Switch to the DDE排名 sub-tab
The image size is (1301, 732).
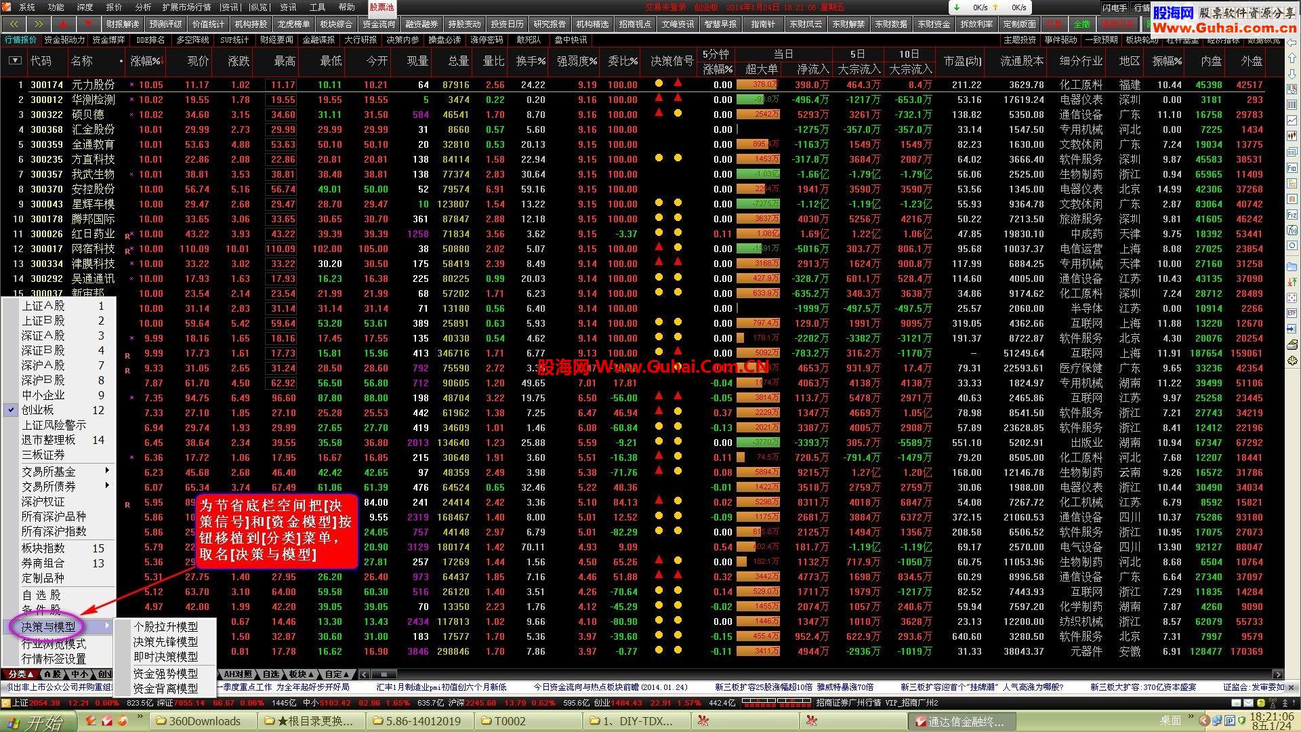coord(150,40)
